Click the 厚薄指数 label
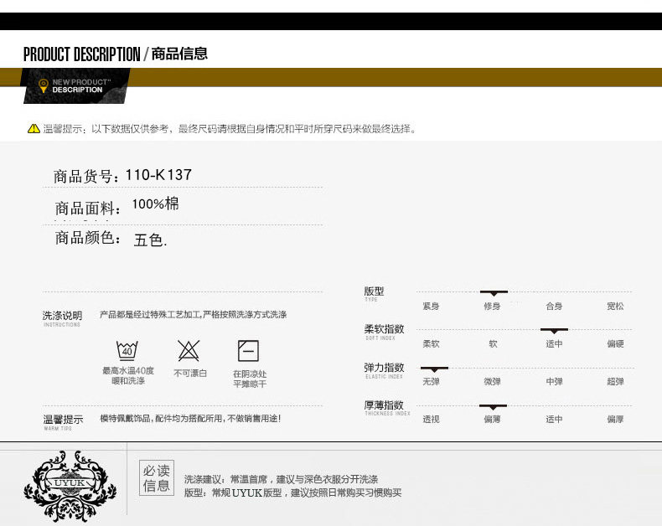The height and width of the screenshot is (526, 662). (x=387, y=408)
